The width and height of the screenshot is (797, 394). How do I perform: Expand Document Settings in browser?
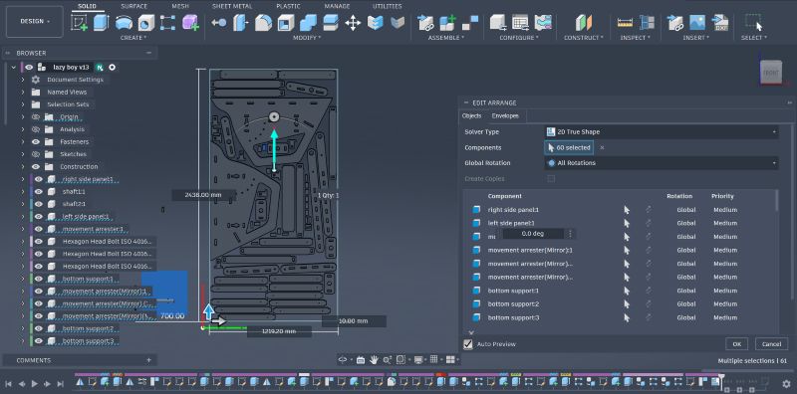(23, 80)
